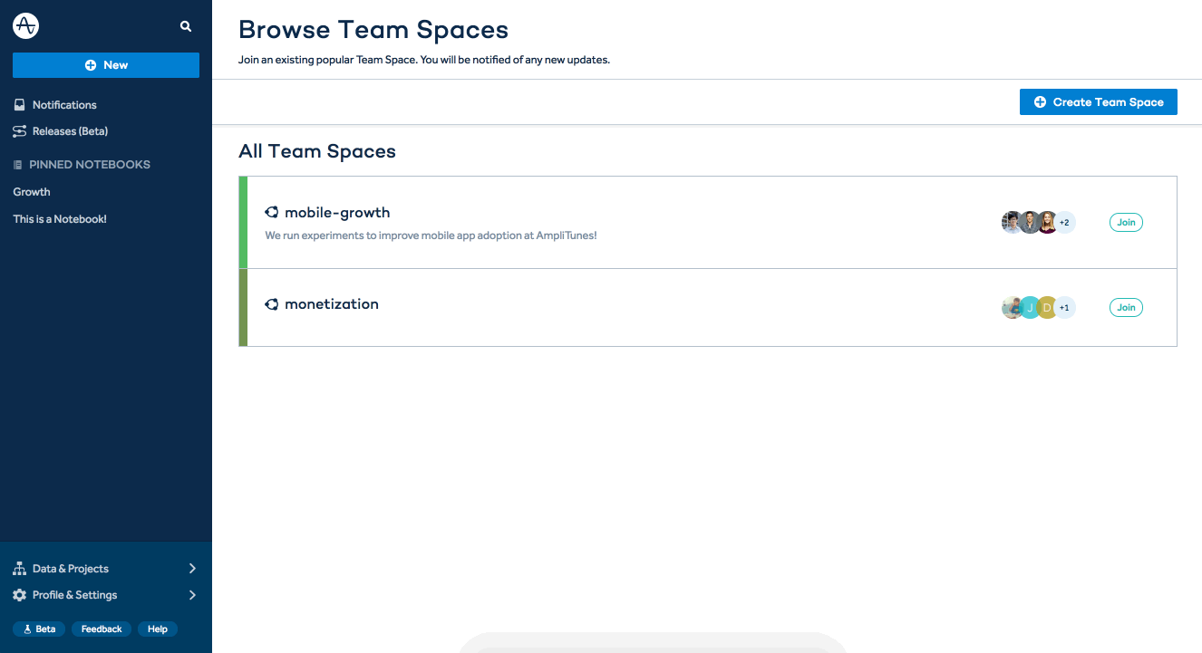Viewport: 1202px width, 653px height.
Task: Open the Feedback link
Action: click(x=102, y=629)
